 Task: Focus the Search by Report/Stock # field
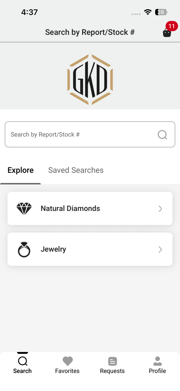click(x=90, y=135)
